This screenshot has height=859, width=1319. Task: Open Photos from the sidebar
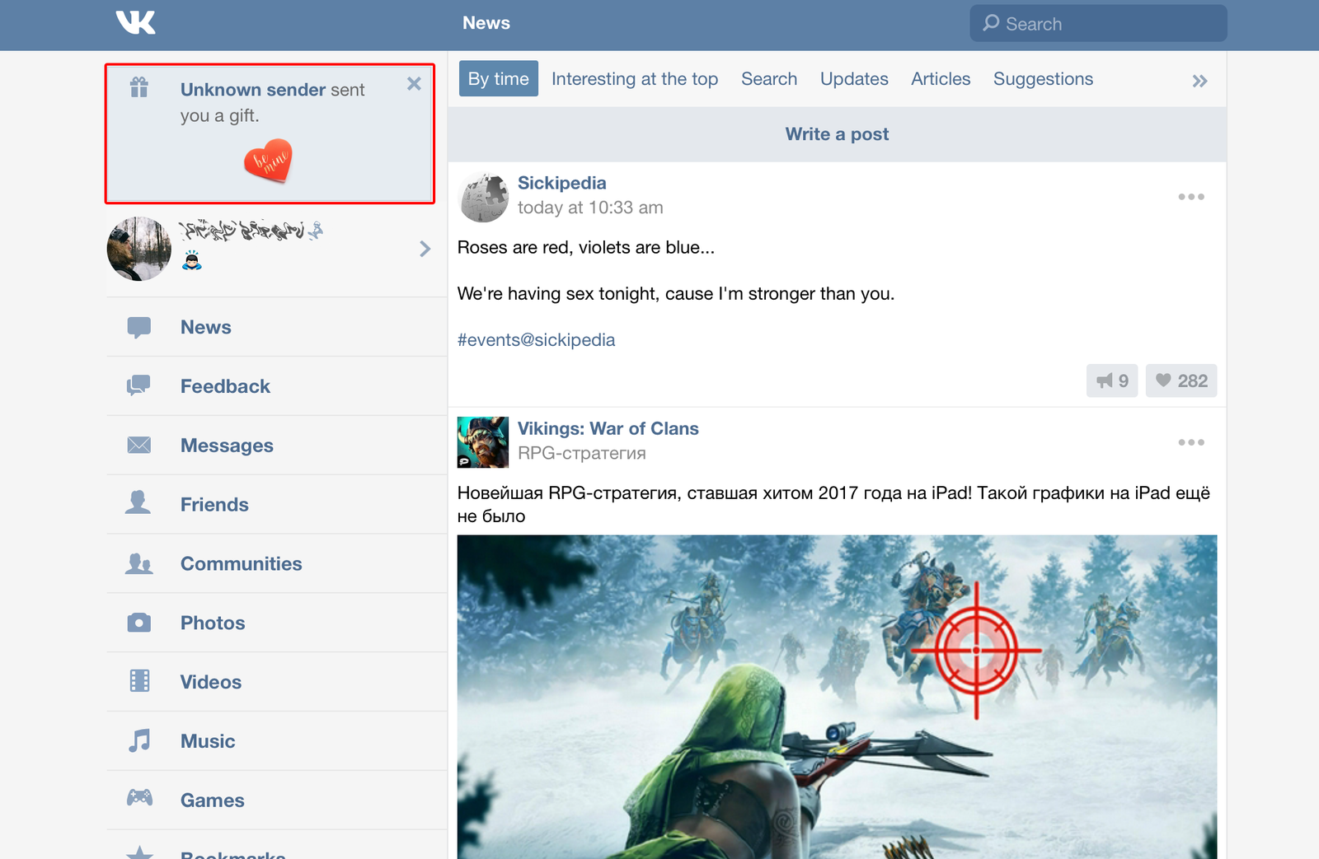point(213,623)
